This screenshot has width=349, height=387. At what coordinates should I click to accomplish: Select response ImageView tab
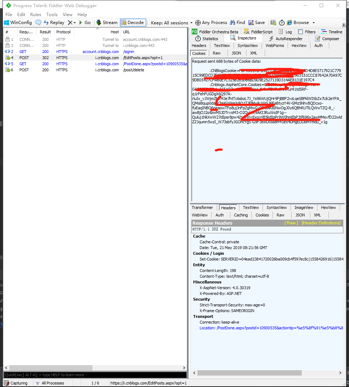pyautogui.click(x=304, y=207)
